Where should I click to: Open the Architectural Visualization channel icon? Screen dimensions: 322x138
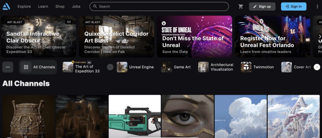click(x=203, y=67)
